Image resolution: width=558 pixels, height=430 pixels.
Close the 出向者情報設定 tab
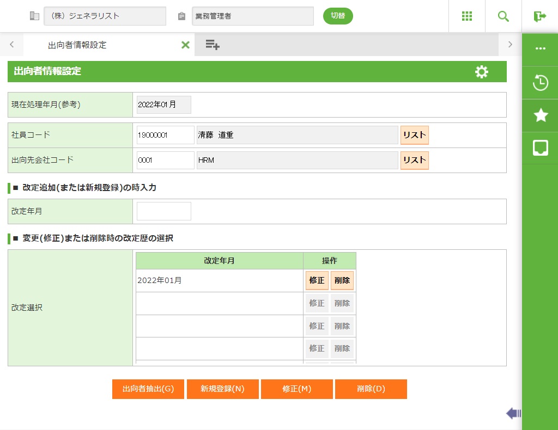coord(185,45)
